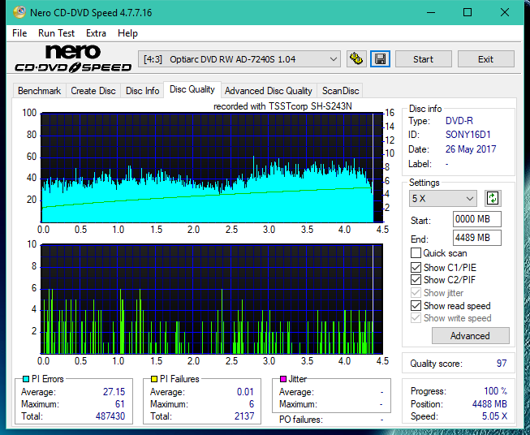This screenshot has height=435, width=530.
Task: Uncheck Show C2/PIF option
Action: 416,280
